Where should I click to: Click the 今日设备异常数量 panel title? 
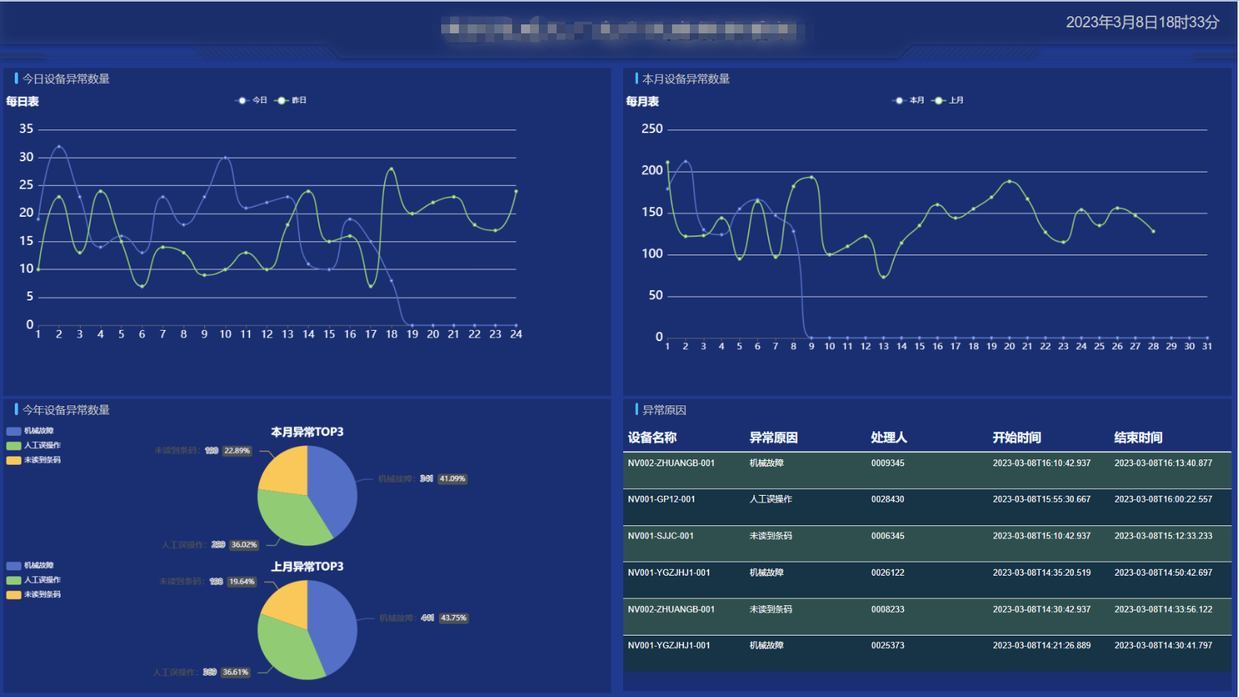tap(66, 79)
